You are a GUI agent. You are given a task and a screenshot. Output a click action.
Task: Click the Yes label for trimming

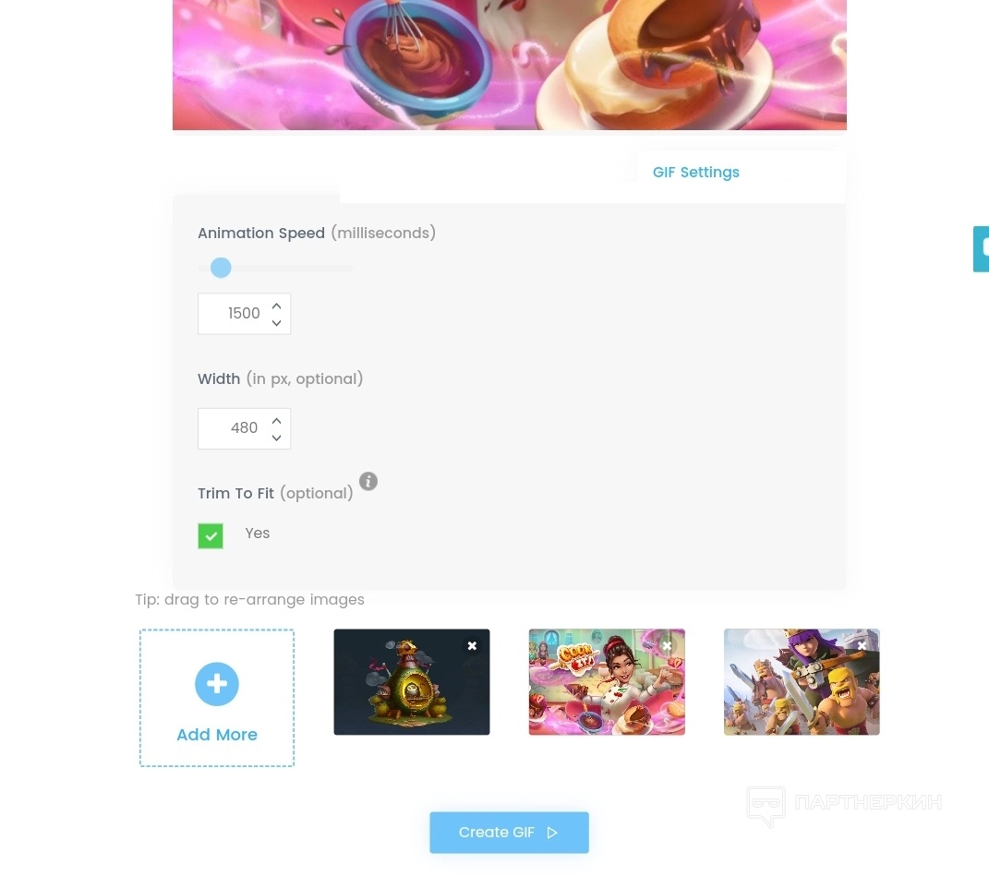tap(258, 533)
